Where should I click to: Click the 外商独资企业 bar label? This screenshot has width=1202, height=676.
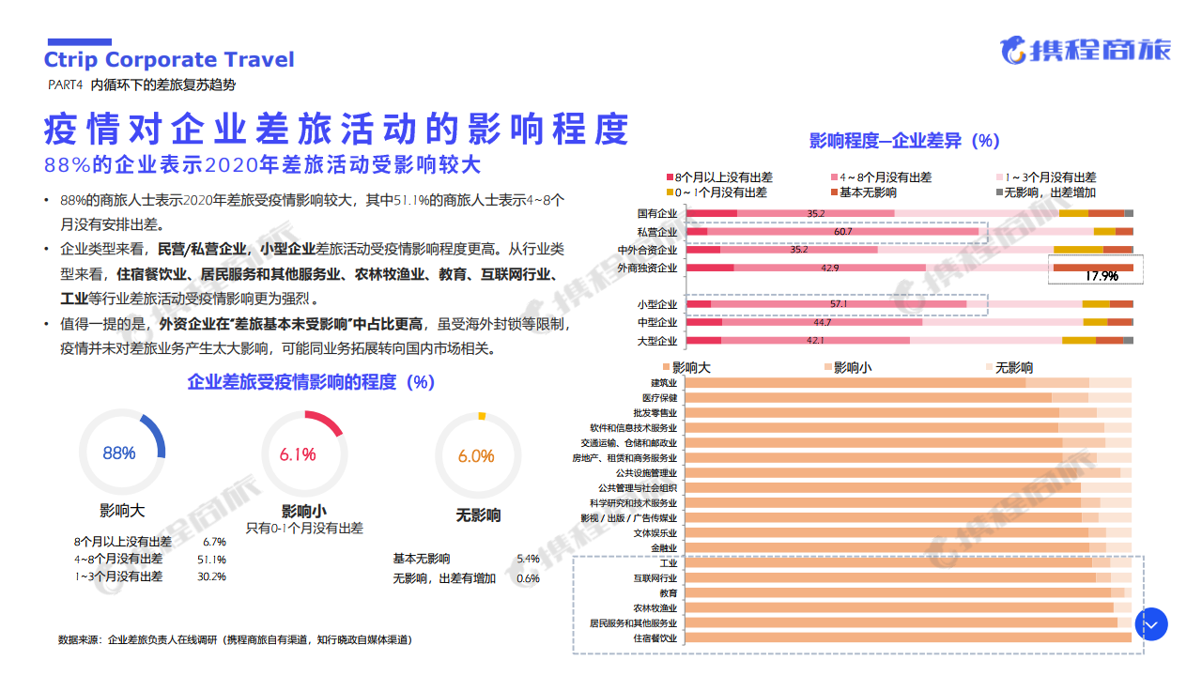coord(648,268)
